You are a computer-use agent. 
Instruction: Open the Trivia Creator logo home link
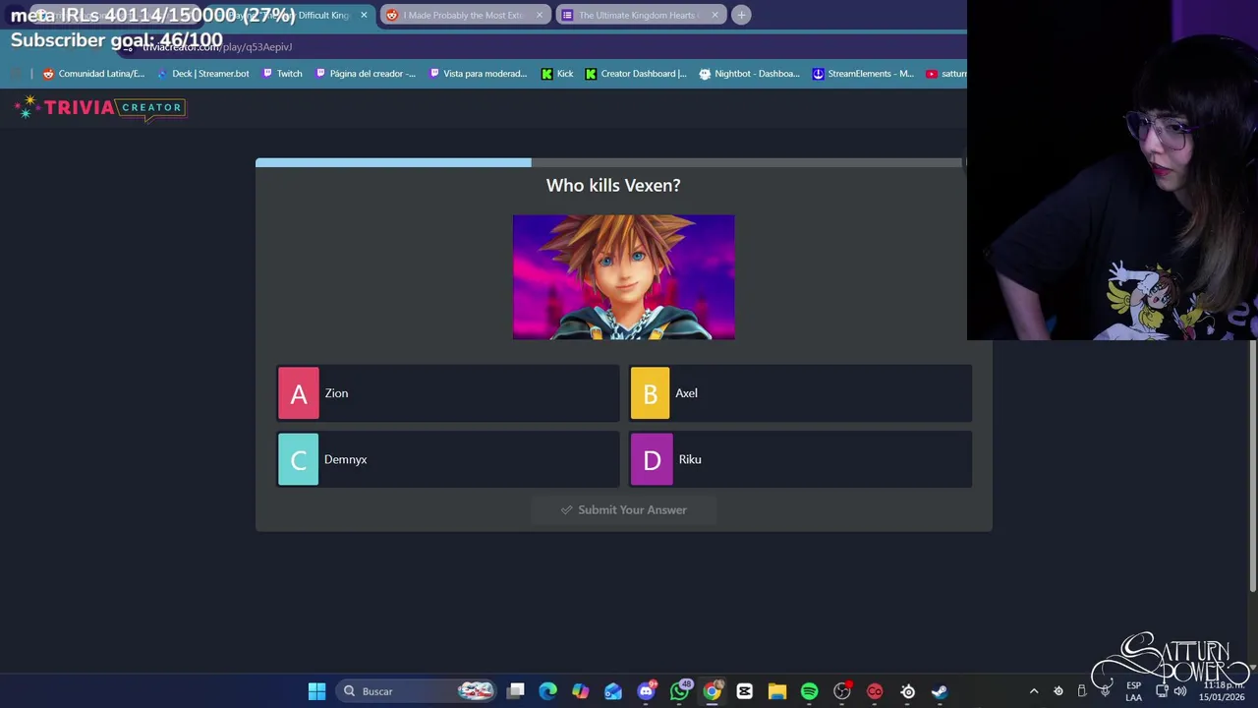(x=100, y=108)
